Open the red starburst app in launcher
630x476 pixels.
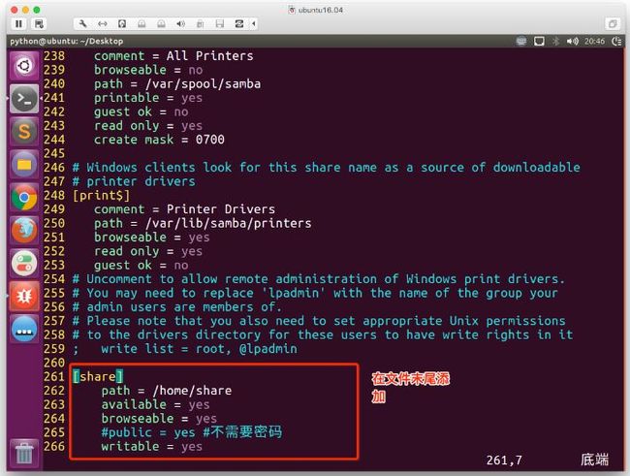pos(24,297)
